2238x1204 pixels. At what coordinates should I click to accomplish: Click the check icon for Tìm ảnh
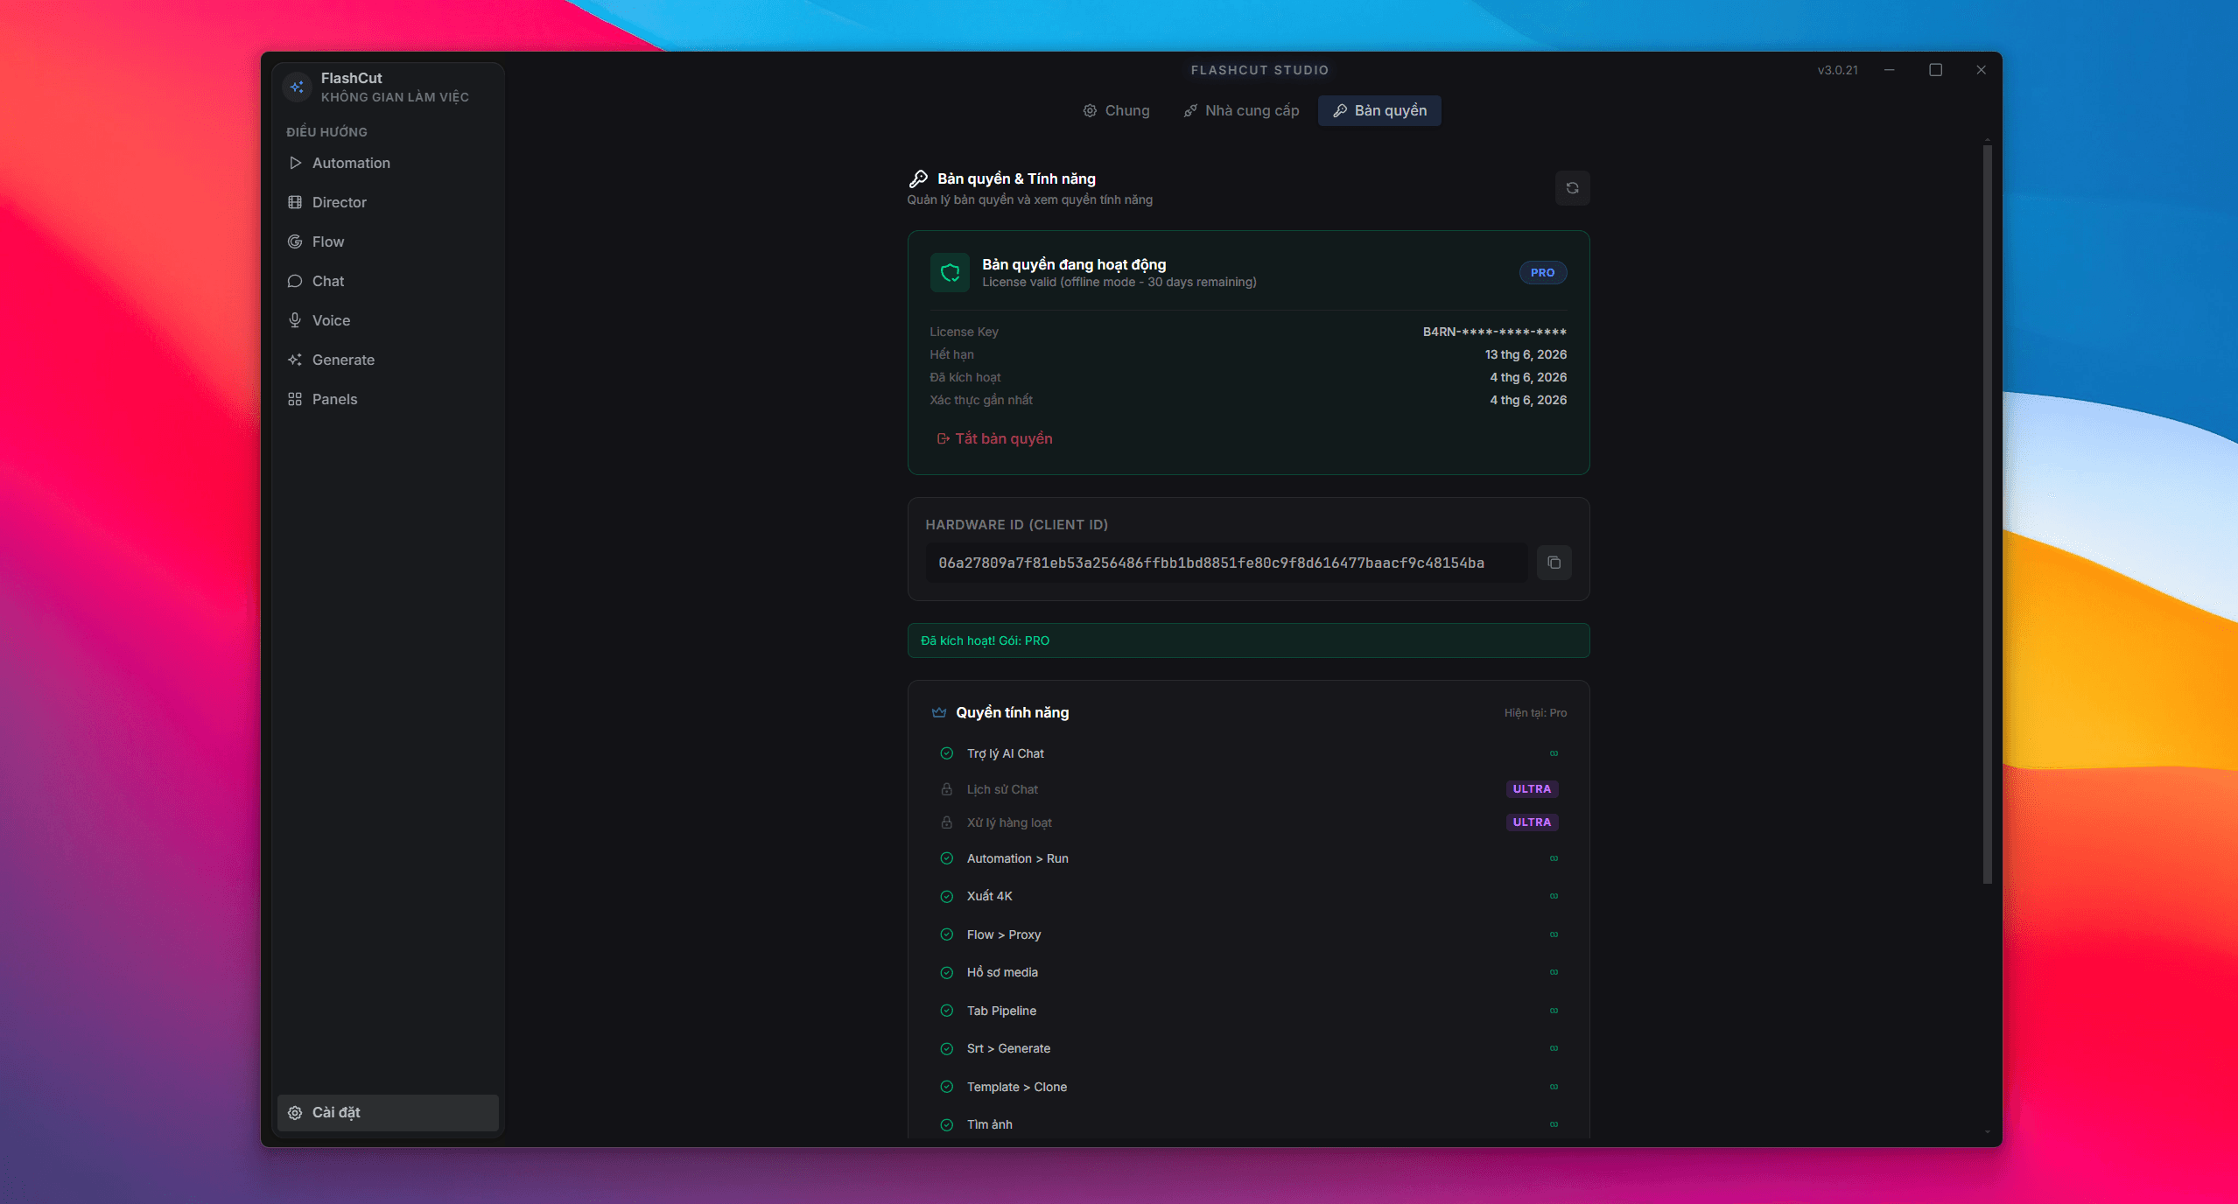[x=946, y=1124]
